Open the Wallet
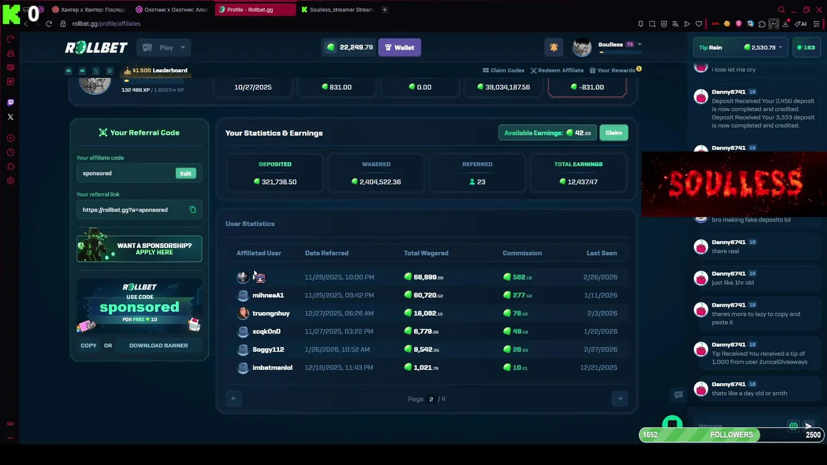Screen dimensions: 827x465 click(x=399, y=47)
